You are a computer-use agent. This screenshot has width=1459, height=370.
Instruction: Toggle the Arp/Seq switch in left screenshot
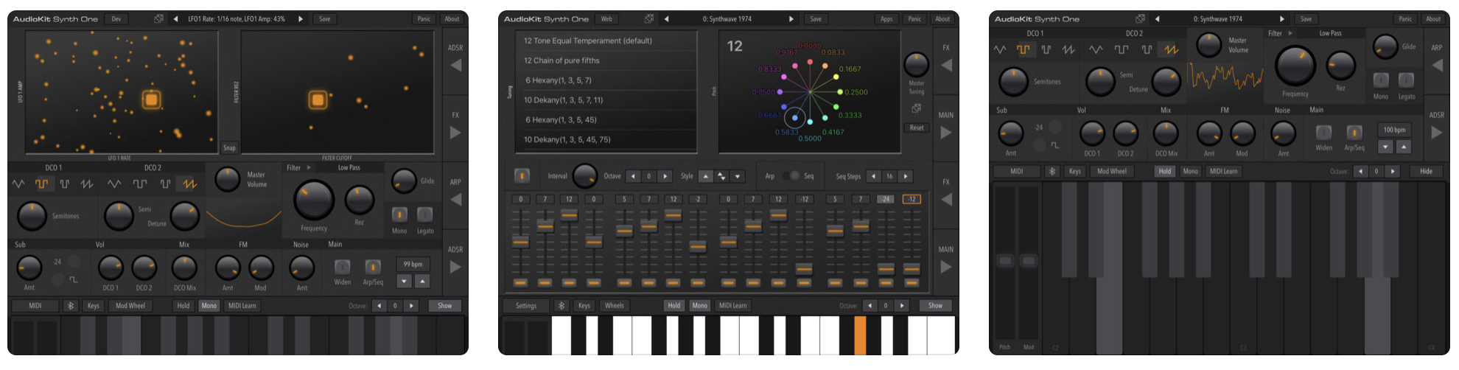pos(373,267)
